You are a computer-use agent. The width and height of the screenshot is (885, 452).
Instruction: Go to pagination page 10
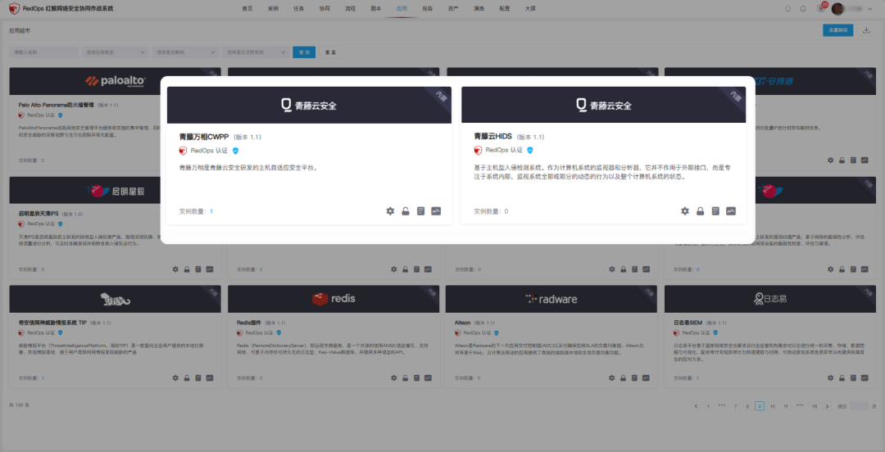(772, 405)
